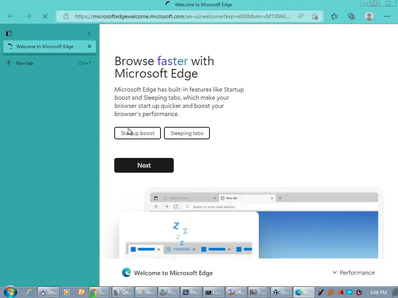Screen dimensions: 398x298
Task: Open a new tab from sidebar
Action: (49, 63)
